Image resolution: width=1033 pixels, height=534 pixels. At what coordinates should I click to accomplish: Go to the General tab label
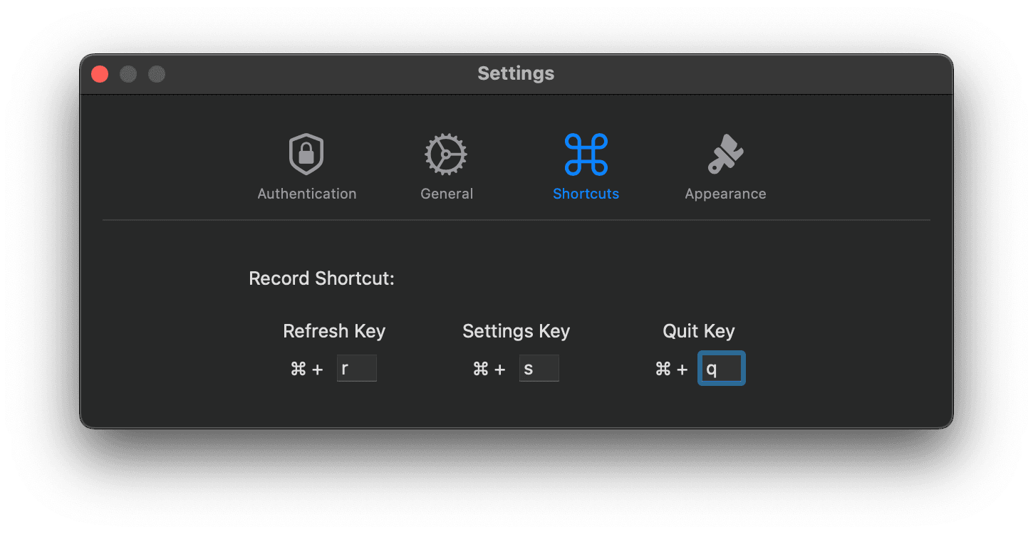click(x=447, y=194)
